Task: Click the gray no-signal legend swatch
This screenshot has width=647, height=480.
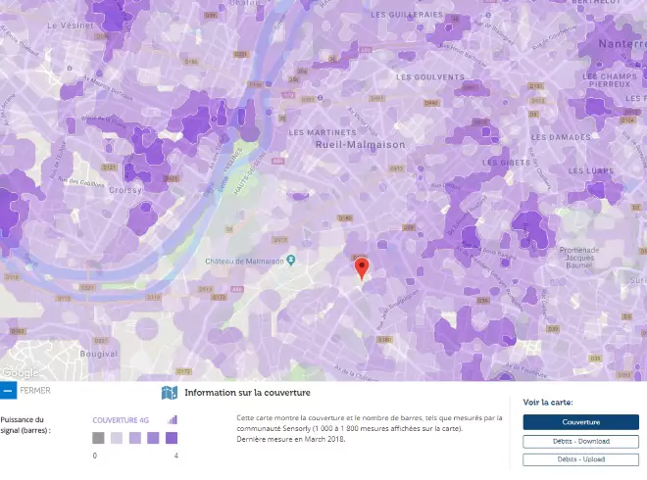Action: [x=99, y=438]
